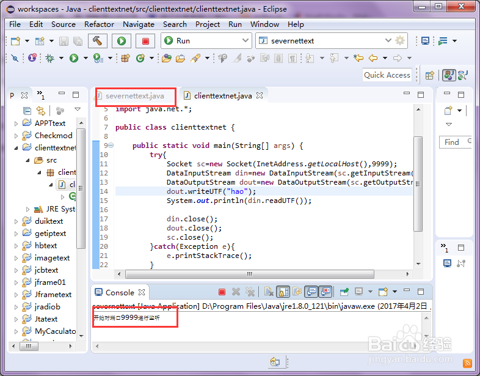Open the File menu

pos(15,24)
